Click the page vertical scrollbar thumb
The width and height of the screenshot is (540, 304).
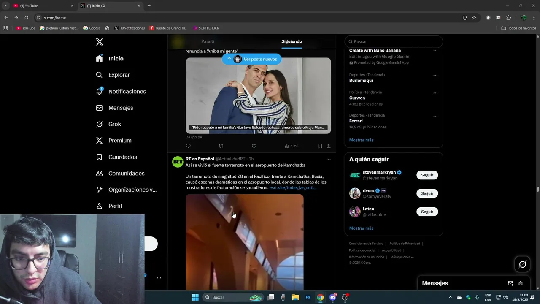point(537,189)
